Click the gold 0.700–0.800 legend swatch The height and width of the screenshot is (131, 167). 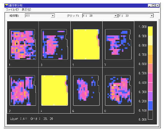click(x=150, y=50)
